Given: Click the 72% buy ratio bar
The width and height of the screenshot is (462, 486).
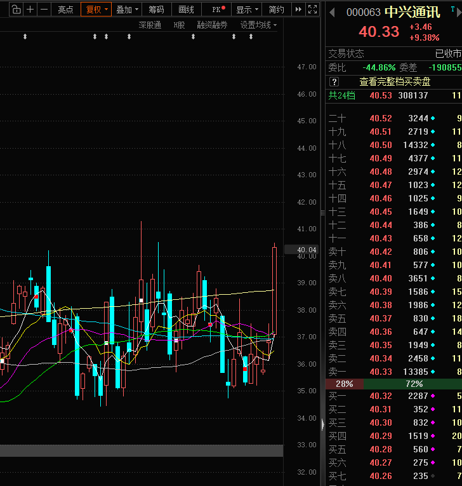Looking at the screenshot, I should (412, 384).
